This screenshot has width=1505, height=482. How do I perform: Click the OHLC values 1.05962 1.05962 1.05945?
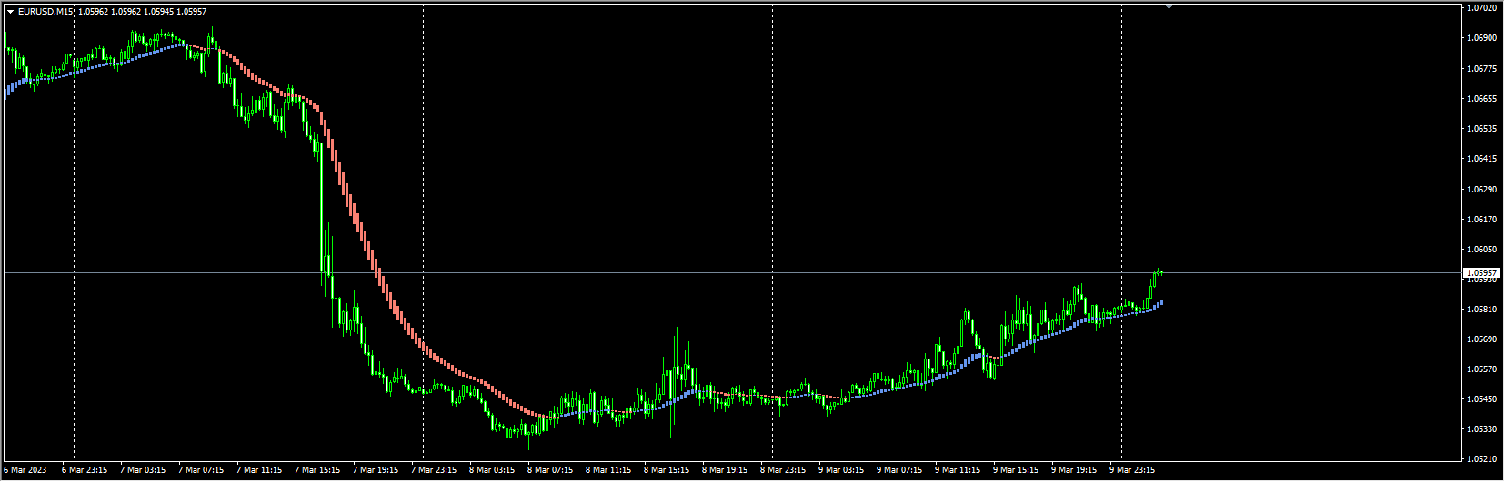(x=126, y=12)
